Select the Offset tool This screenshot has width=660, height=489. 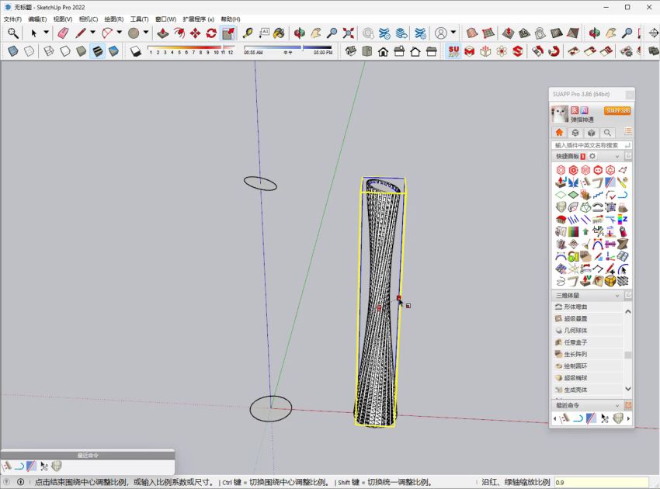[179, 33]
